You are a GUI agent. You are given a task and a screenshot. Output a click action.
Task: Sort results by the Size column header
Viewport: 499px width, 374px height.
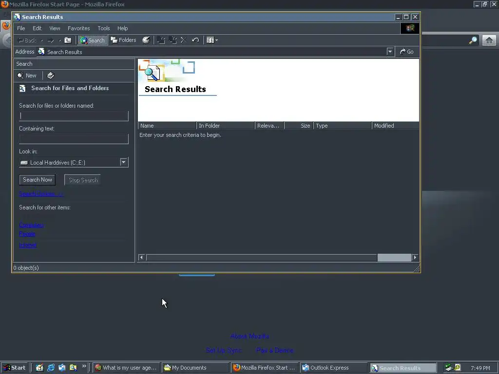[x=299, y=126]
